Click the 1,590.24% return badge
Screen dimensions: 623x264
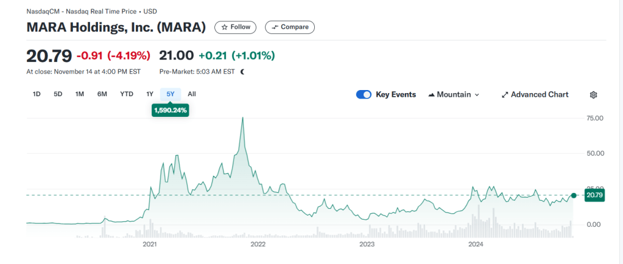[x=171, y=110]
